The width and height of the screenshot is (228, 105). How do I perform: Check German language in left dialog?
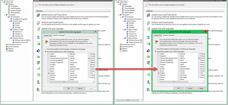[69, 54]
